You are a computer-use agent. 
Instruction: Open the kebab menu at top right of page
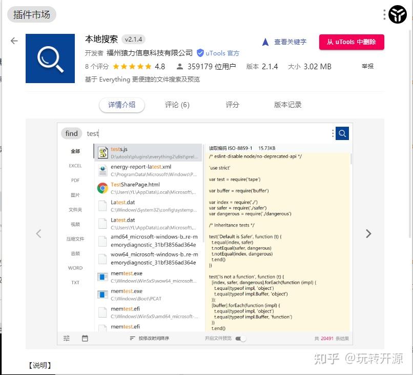383,14
